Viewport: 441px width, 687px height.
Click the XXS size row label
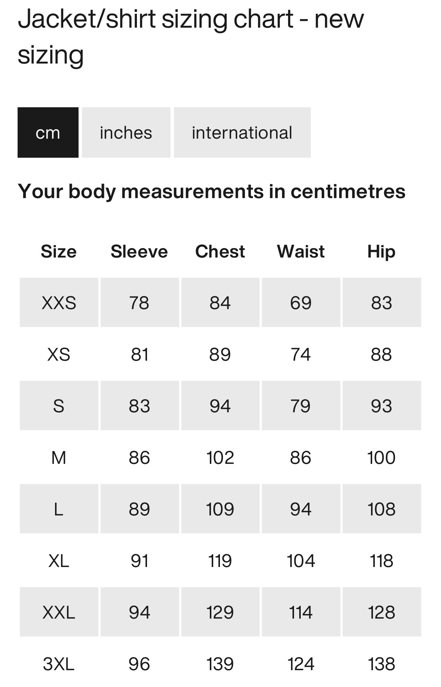[x=59, y=303]
